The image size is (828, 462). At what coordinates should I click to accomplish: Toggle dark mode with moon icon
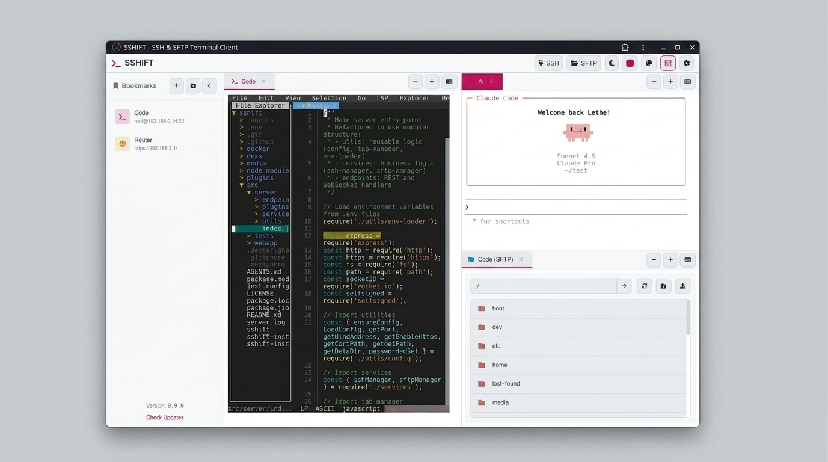pyautogui.click(x=612, y=63)
